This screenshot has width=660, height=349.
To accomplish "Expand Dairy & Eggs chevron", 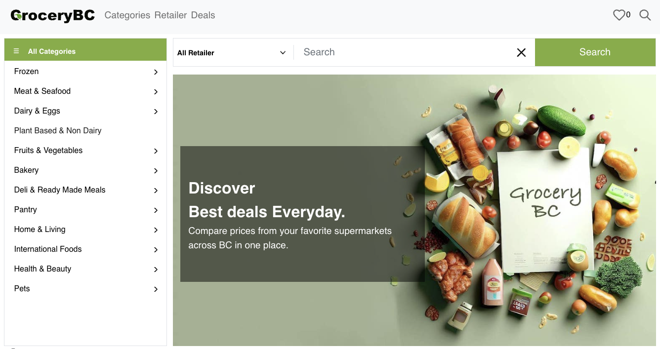I will coord(156,112).
